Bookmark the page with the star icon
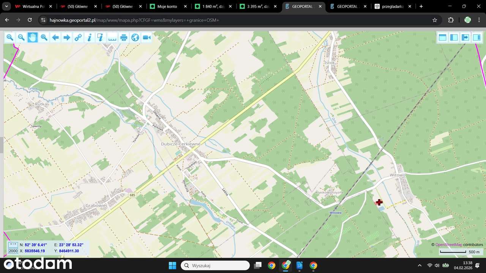This screenshot has height=273, width=486. [x=435, y=20]
